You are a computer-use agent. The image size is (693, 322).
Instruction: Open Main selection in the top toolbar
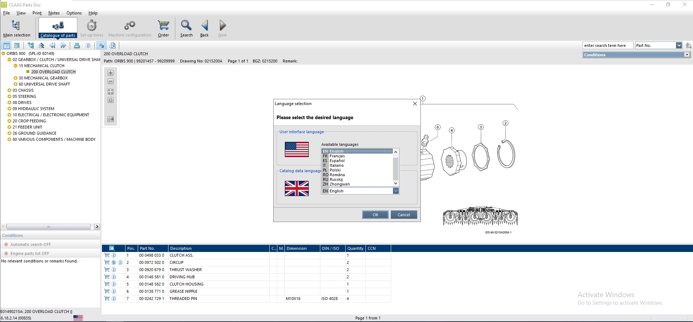17,28
